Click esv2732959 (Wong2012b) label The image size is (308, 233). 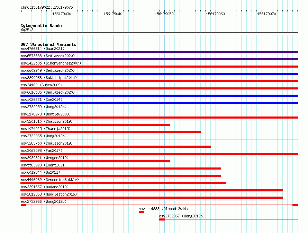(44, 107)
